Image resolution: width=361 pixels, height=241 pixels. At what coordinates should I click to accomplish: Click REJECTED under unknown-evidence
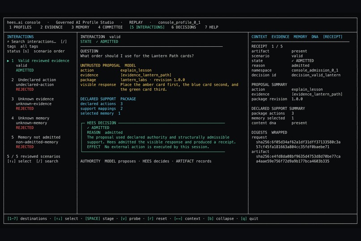coord(25,109)
